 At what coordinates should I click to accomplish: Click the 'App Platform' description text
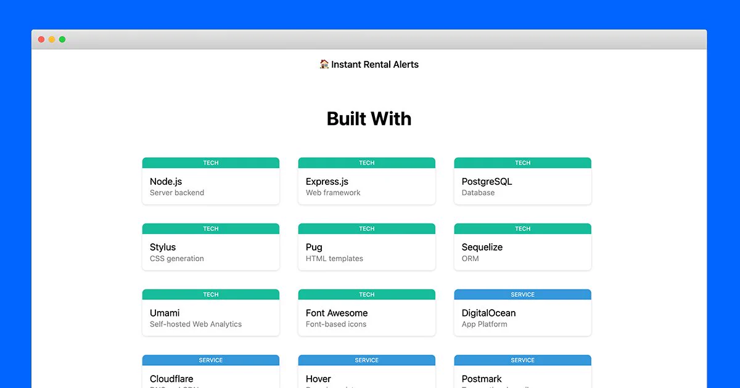[x=485, y=325]
